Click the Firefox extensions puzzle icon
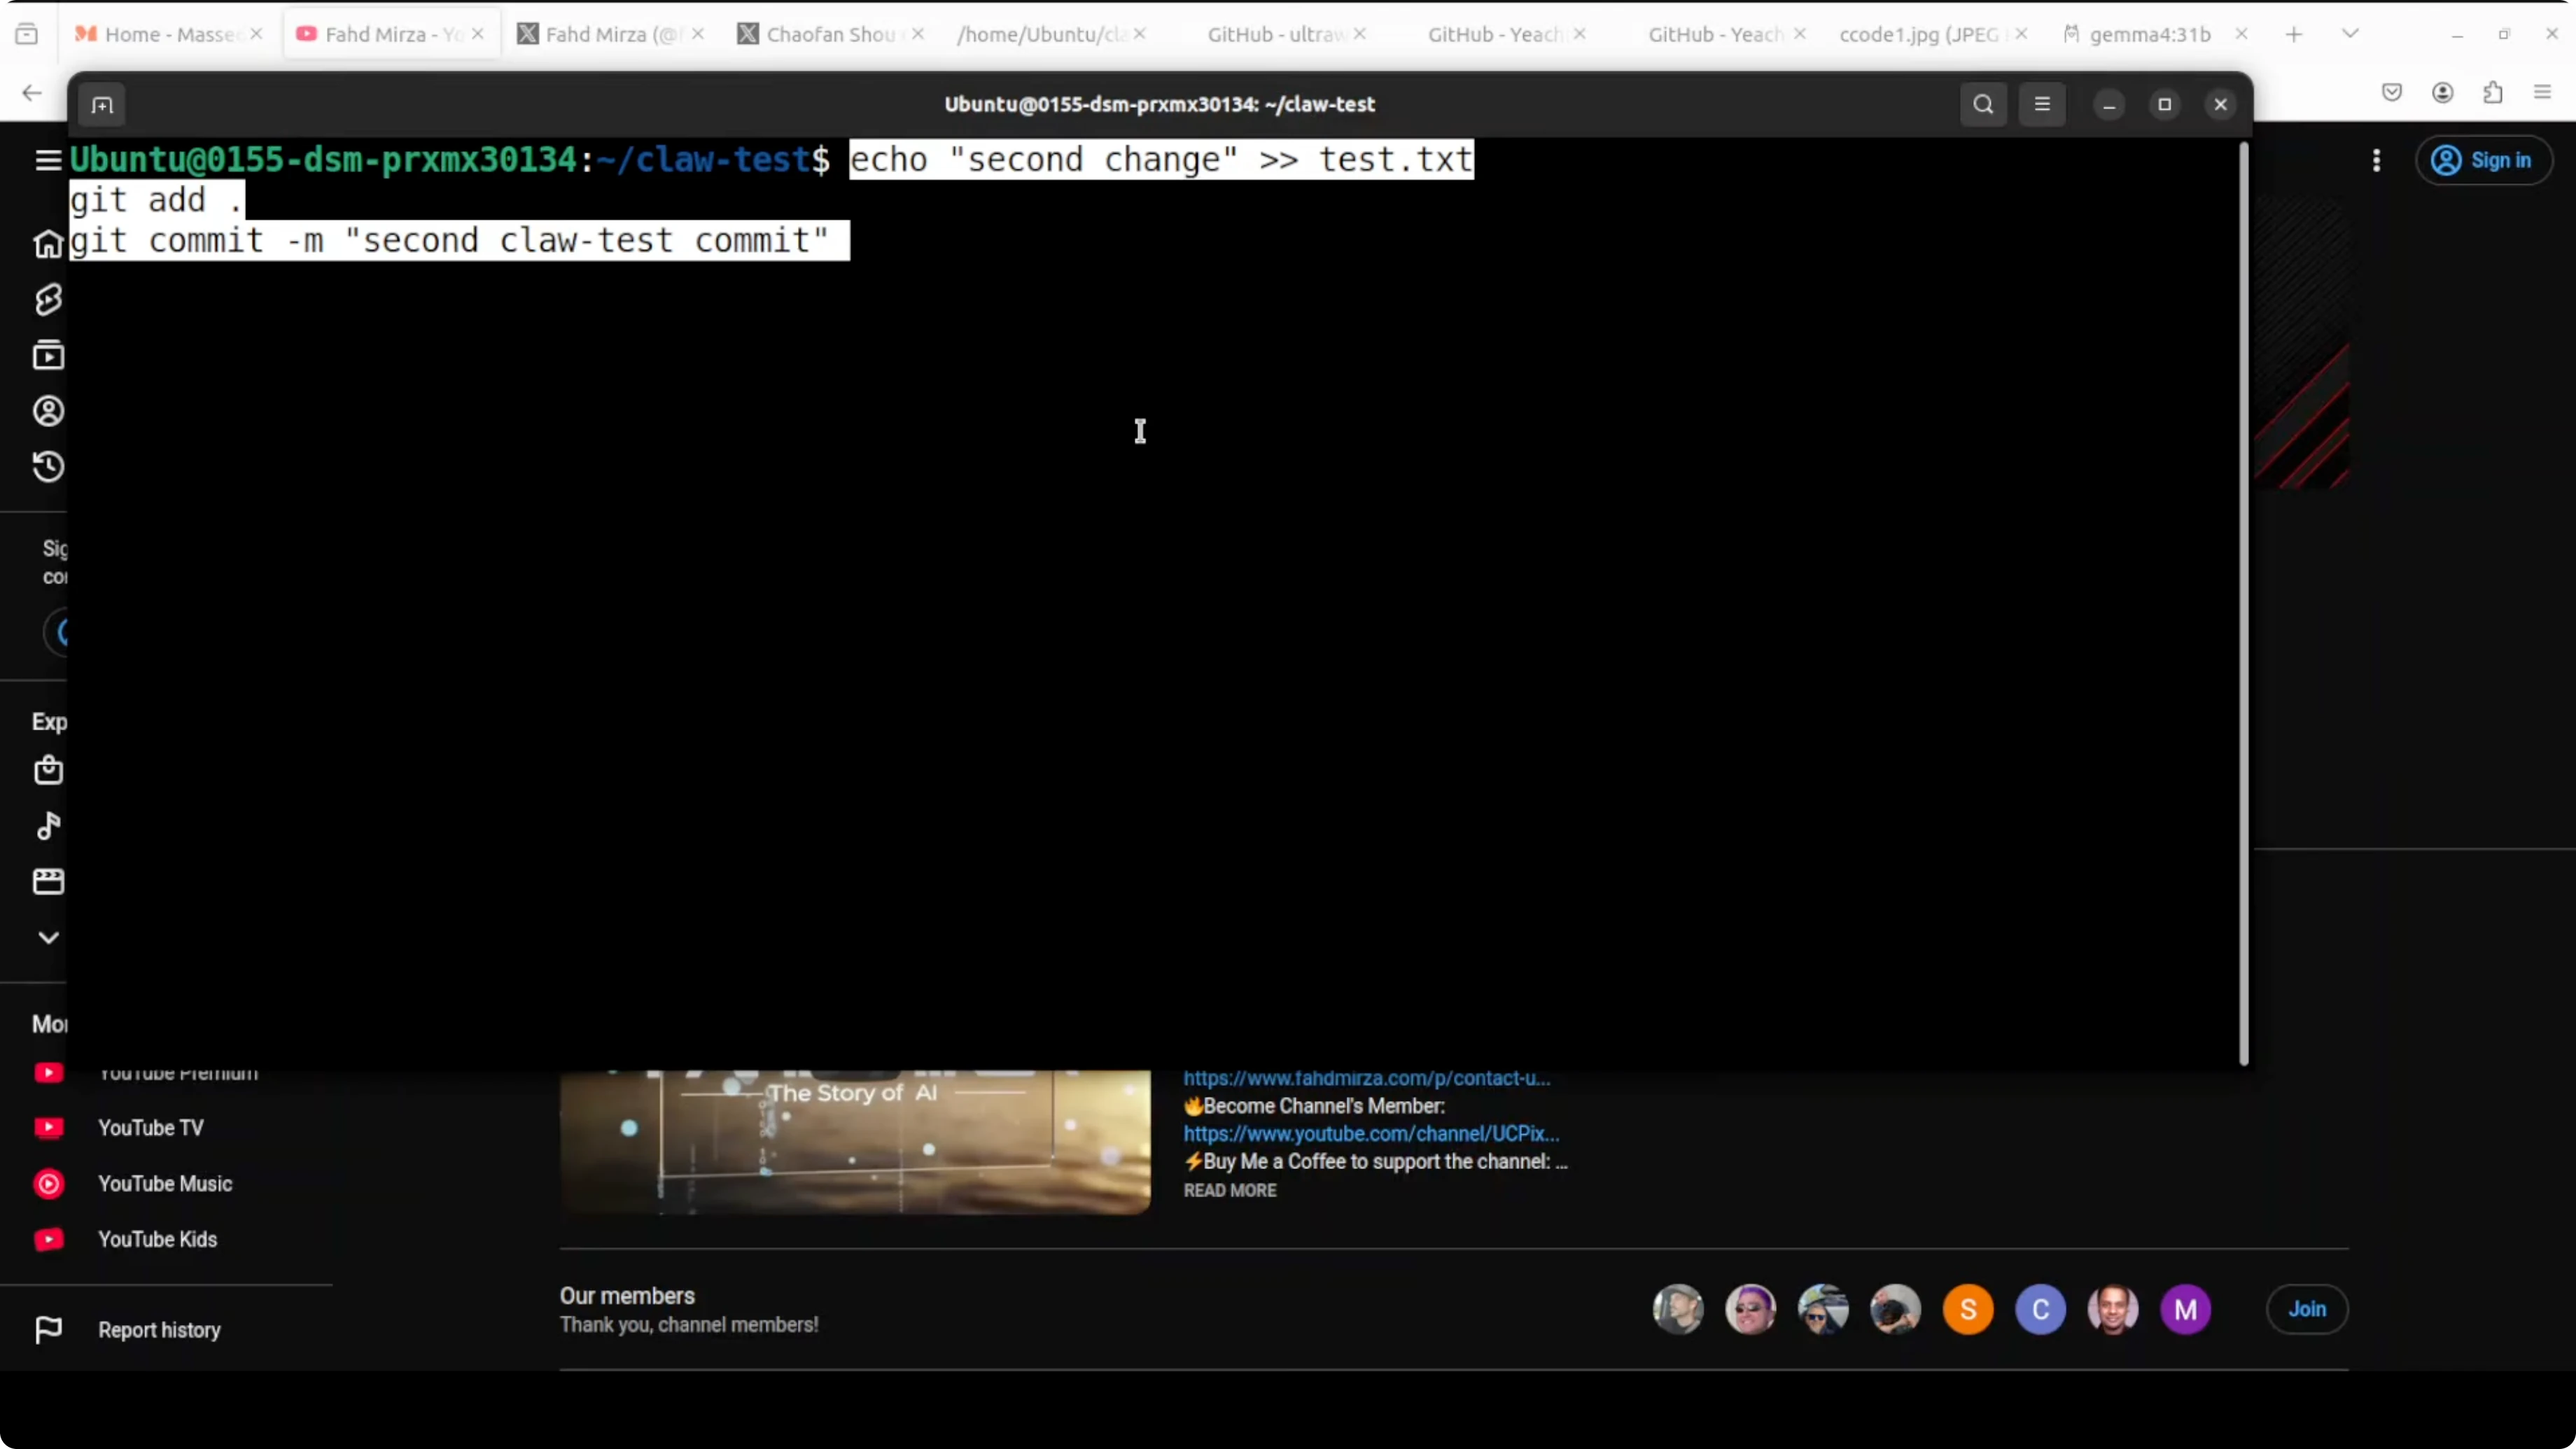Image resolution: width=2576 pixels, height=1449 pixels. 2493,93
